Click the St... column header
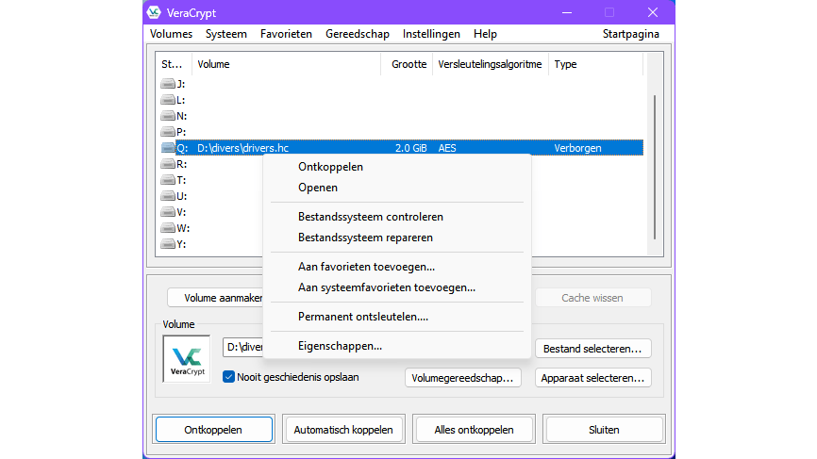817x459 pixels. pos(174,64)
